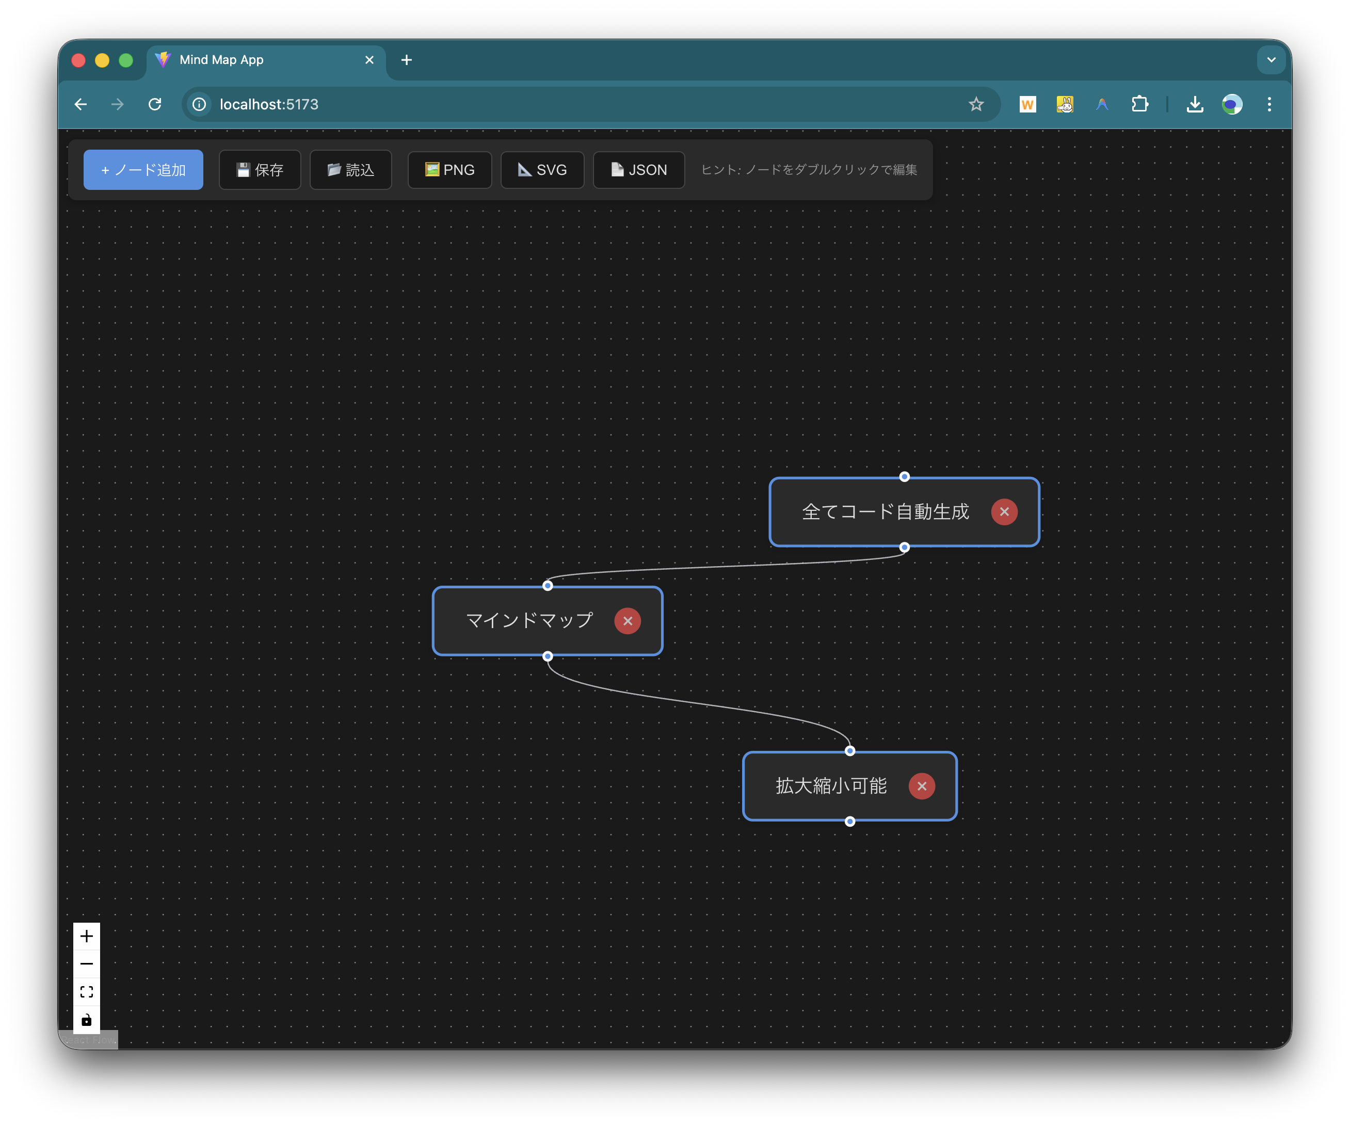Click the ノード追加 button

pyautogui.click(x=143, y=170)
